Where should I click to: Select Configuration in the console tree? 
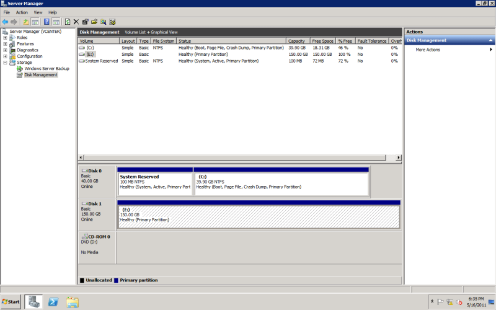click(29, 56)
